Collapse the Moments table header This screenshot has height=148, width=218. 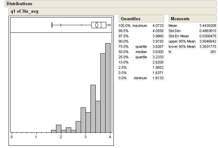[180, 19]
